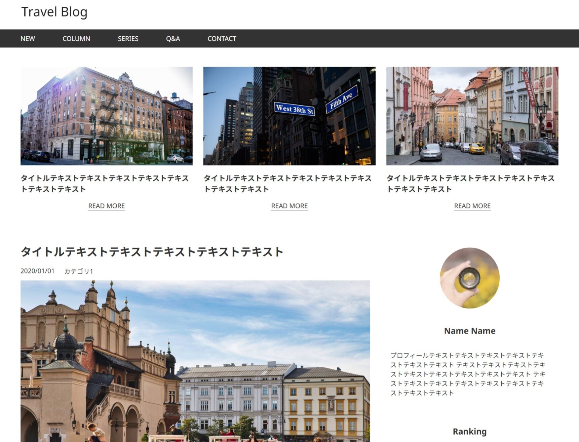Click the Travel Blog site title
The width and height of the screenshot is (579, 442).
pyautogui.click(x=54, y=12)
